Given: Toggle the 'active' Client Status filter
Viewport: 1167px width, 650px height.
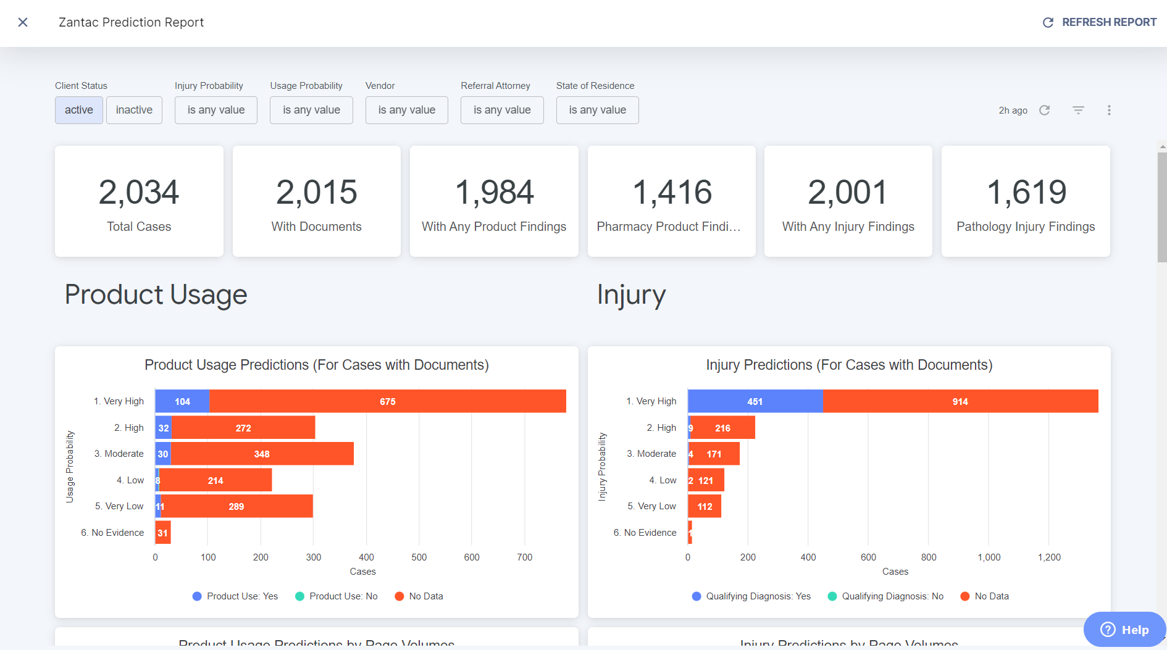Looking at the screenshot, I should click(x=79, y=110).
